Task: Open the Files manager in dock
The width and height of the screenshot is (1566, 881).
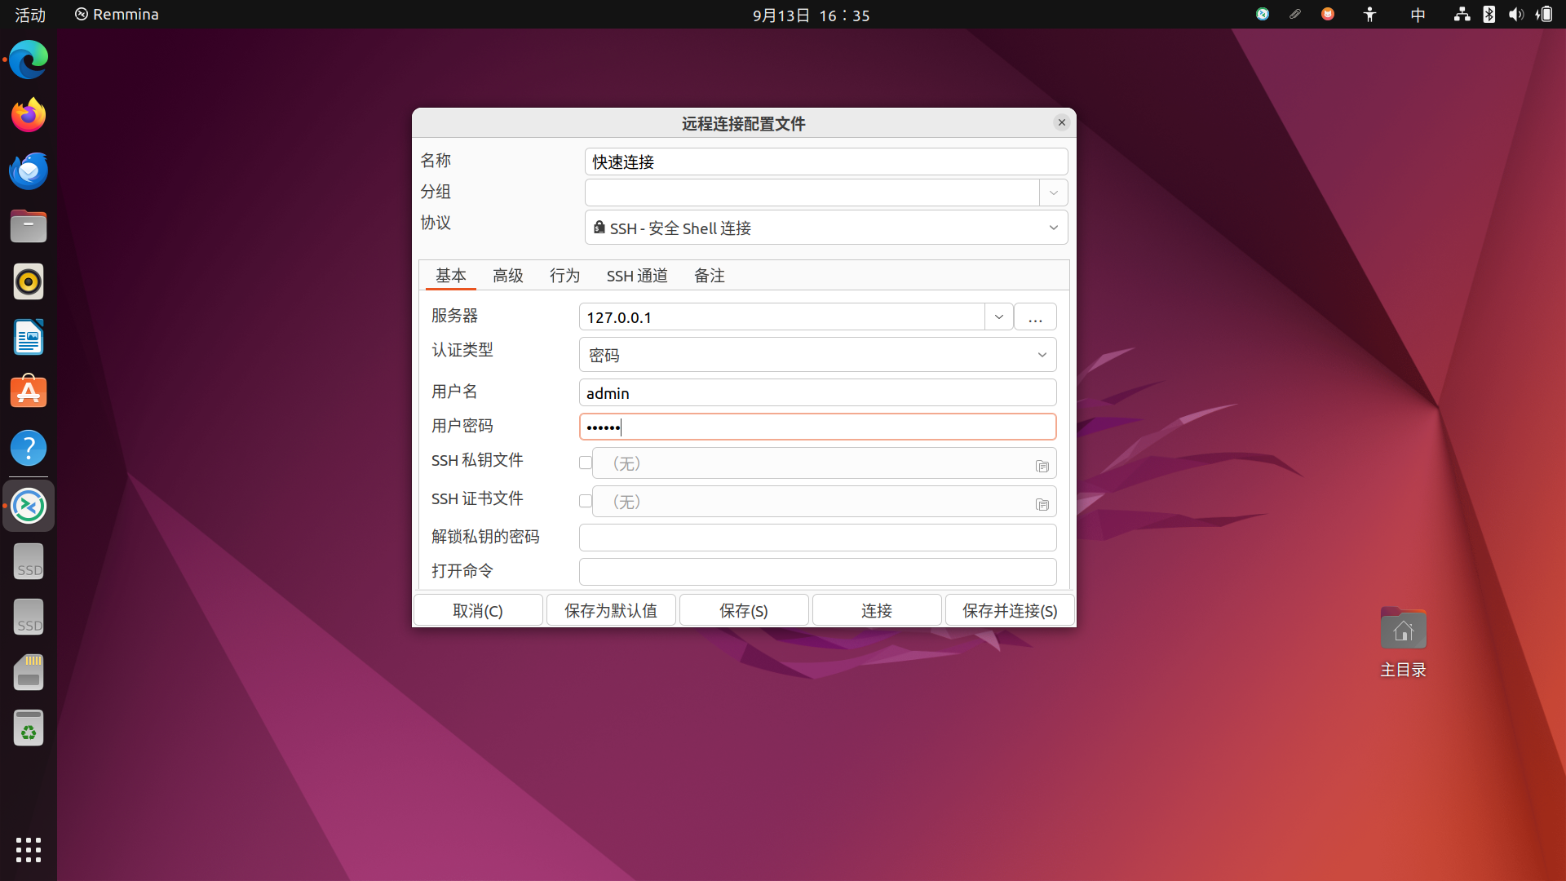Action: [x=29, y=226]
